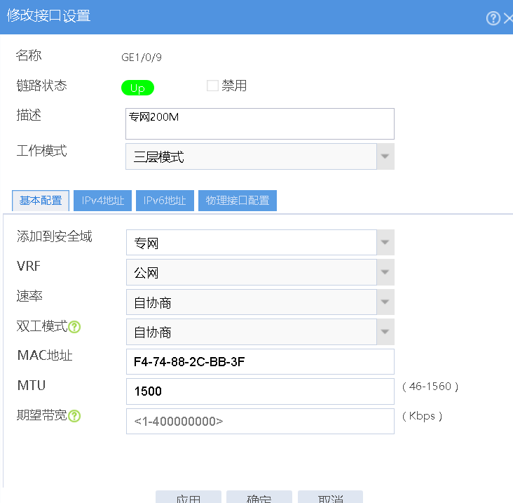Click the 应用 button
The image size is (513, 503).
(189, 497)
